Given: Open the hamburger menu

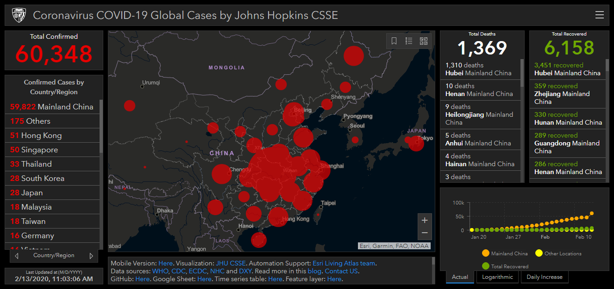Looking at the screenshot, I should (600, 15).
